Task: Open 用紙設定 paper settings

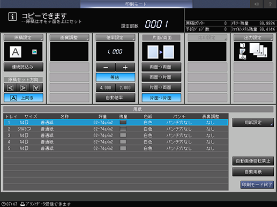Action: 253,122
